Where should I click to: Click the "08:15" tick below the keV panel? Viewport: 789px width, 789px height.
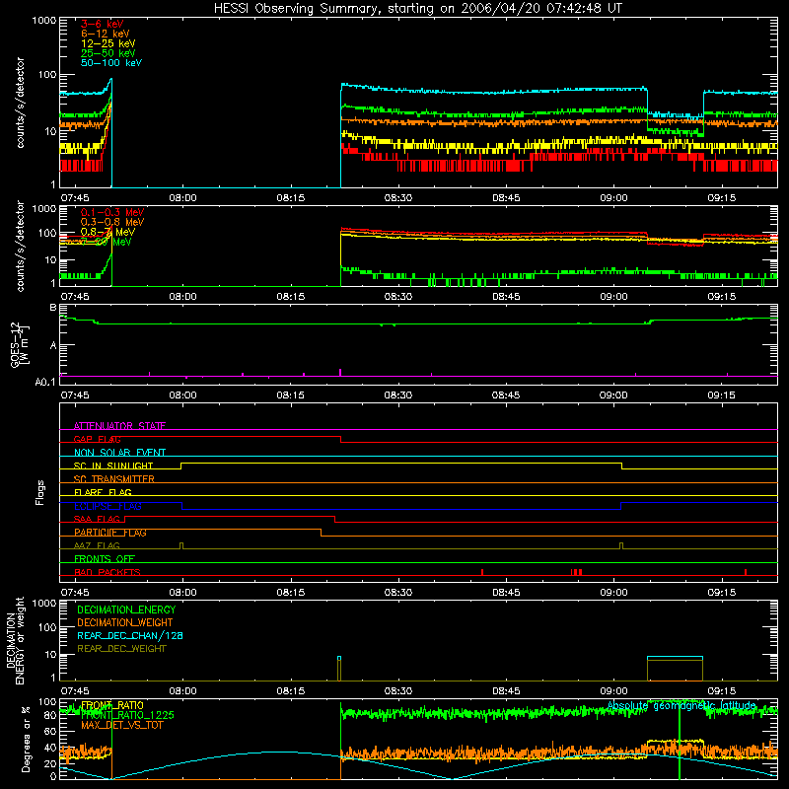(290, 198)
